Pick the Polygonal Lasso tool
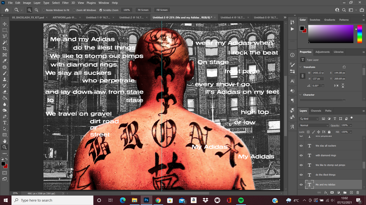The width and height of the screenshot is (366, 205). 5,36
